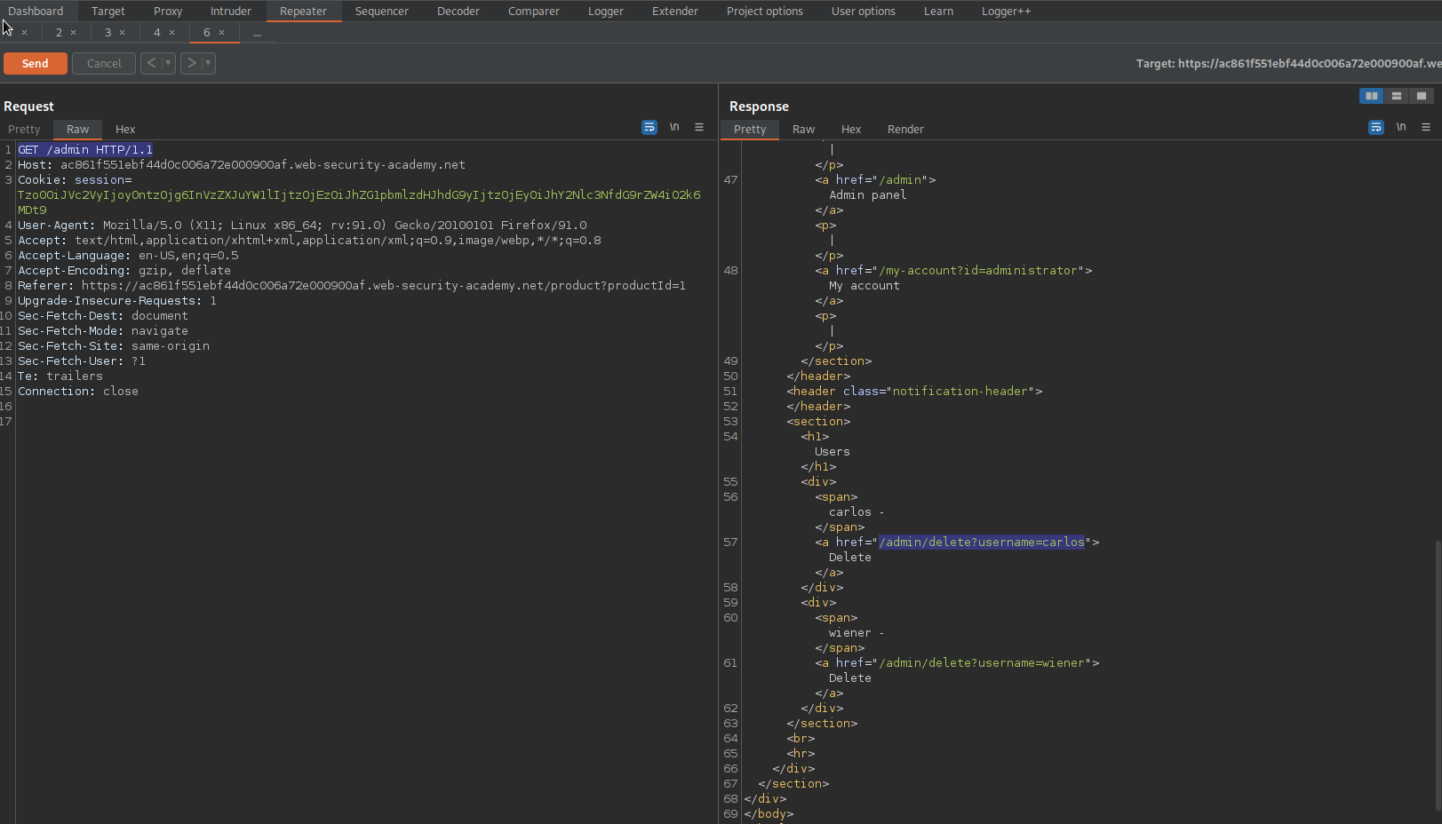
Task: Click 'notification-header' class value in response
Action: 960,391
